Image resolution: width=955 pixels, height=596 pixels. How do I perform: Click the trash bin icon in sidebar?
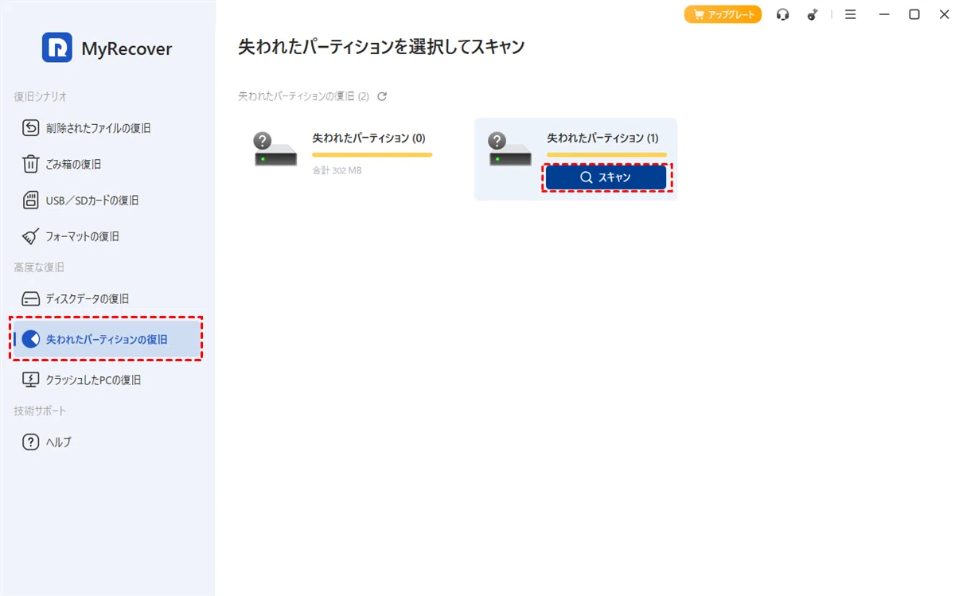[30, 165]
